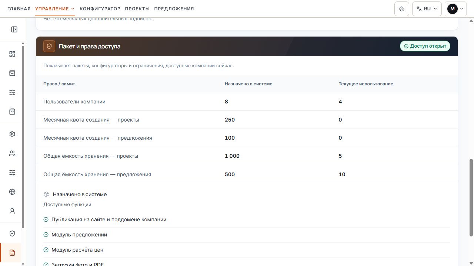Click the current usage value '10'
Screen dimensions: 474x266
point(342,174)
